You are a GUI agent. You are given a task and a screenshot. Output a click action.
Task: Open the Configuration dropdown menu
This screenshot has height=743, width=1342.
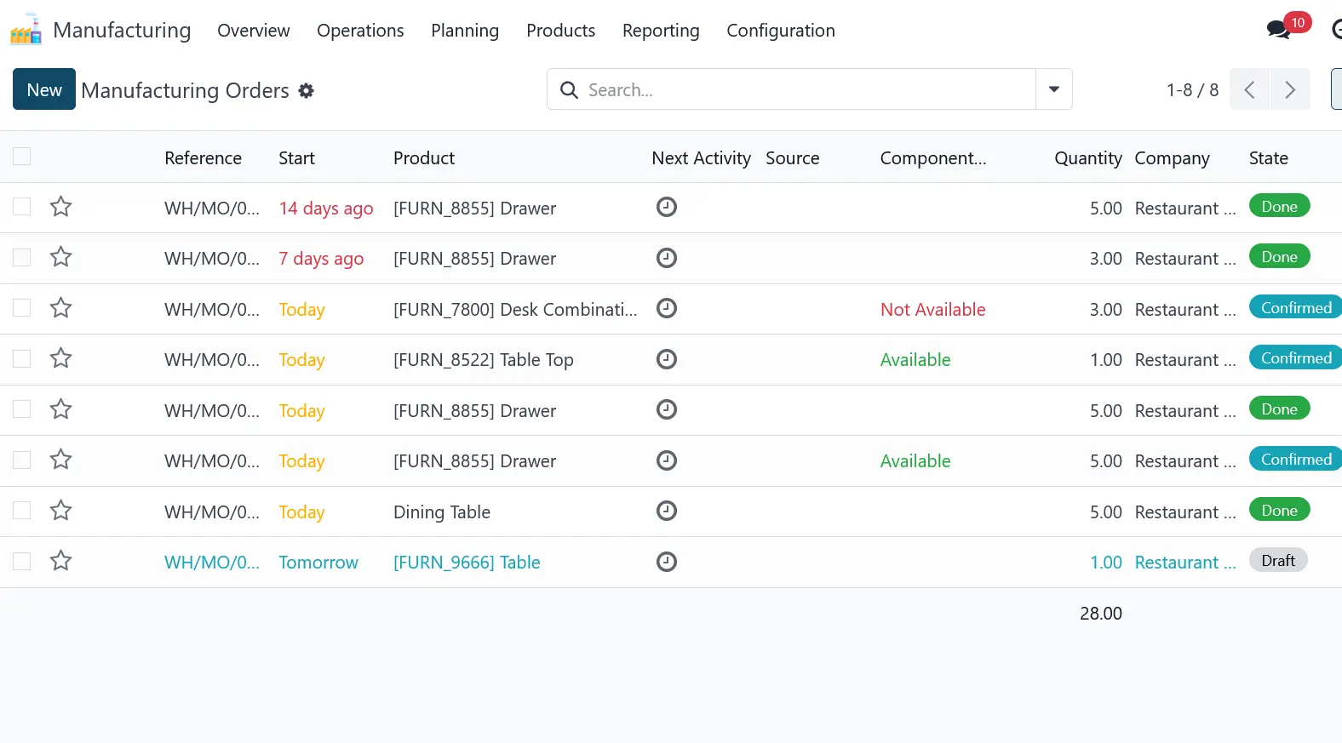[780, 31]
